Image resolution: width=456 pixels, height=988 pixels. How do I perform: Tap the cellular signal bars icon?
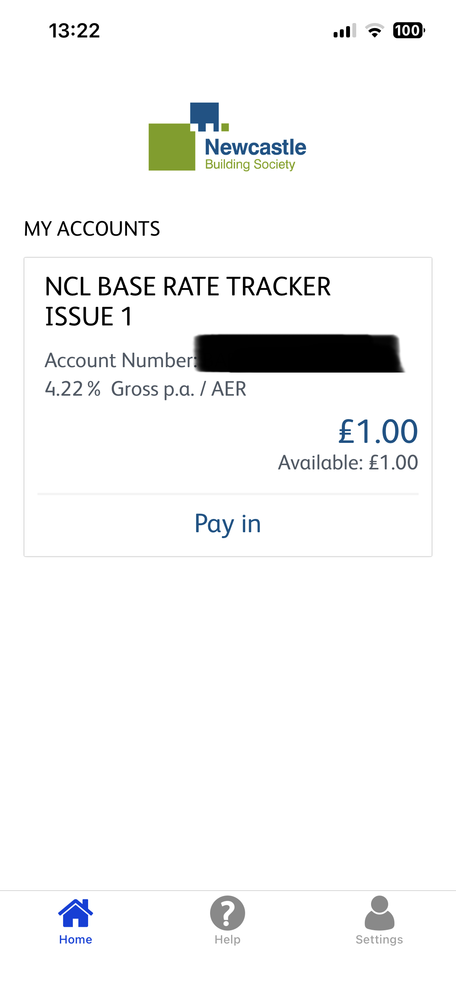[345, 30]
